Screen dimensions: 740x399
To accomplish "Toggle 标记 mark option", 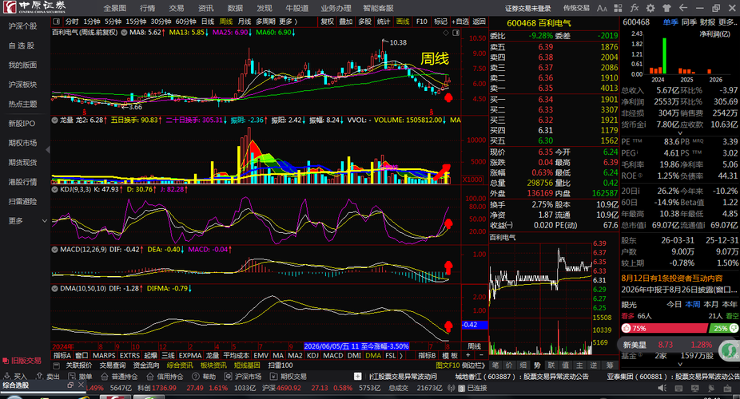I will [x=441, y=22].
